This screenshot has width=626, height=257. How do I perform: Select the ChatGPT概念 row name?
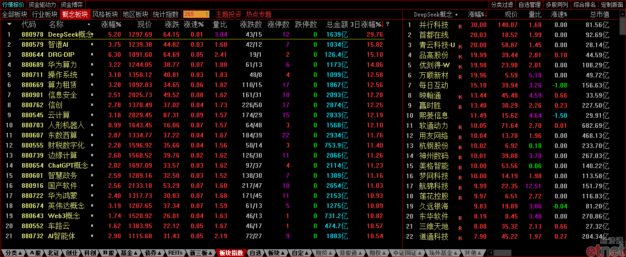tap(68, 165)
